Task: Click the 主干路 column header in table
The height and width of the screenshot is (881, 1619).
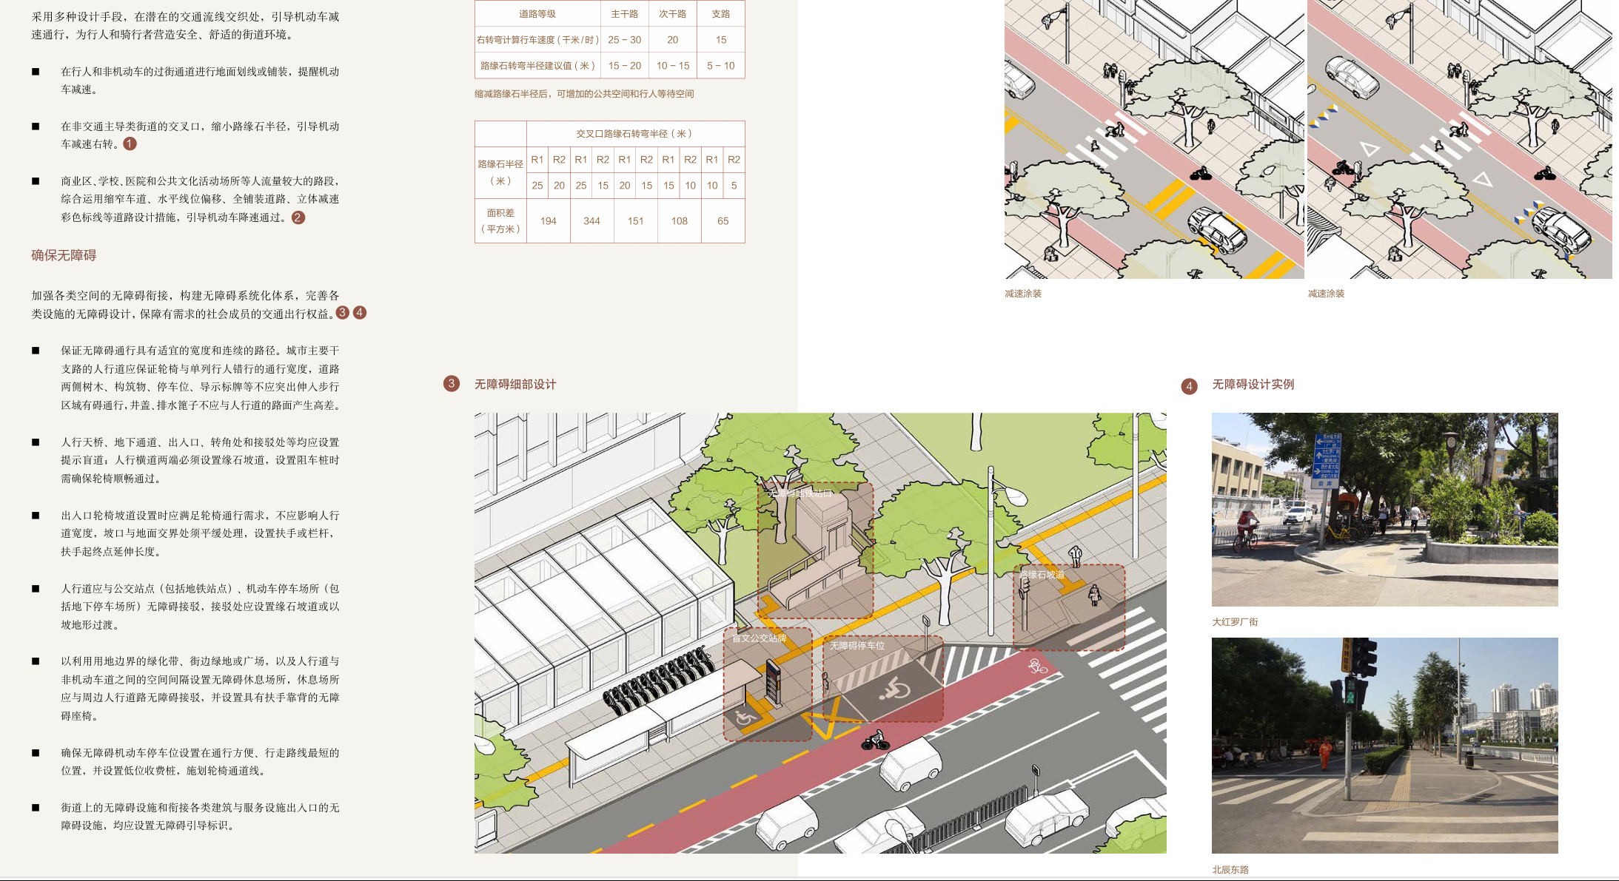Action: coord(624,14)
